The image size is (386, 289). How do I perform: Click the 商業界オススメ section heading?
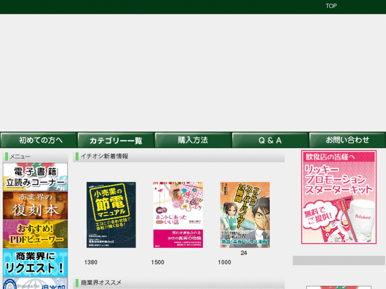tap(101, 283)
